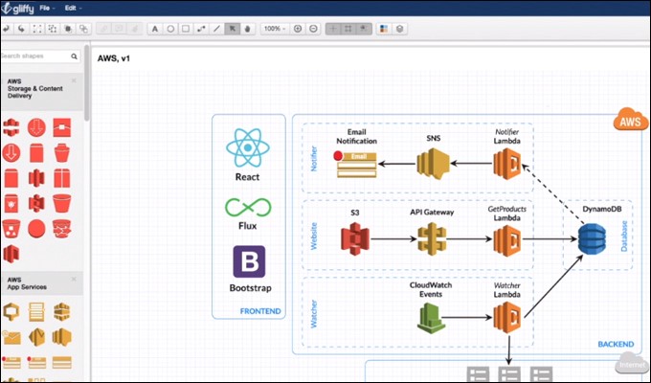
Task: Select the Watcher Lambda icon
Action: (507, 317)
